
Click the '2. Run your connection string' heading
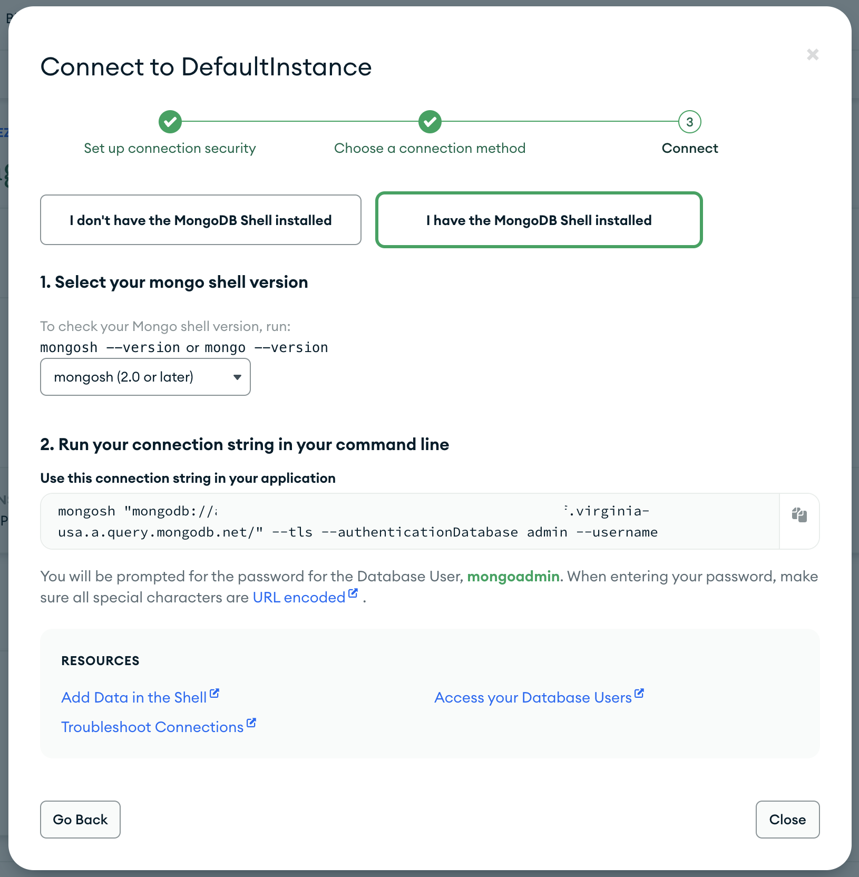(x=245, y=444)
